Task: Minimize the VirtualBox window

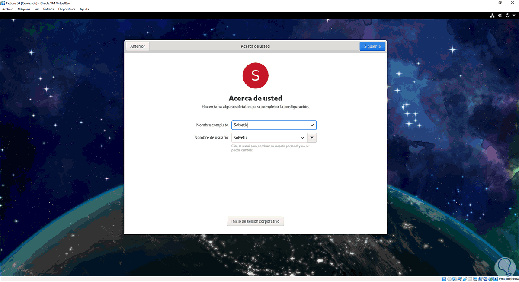Action: pyautogui.click(x=487, y=3)
